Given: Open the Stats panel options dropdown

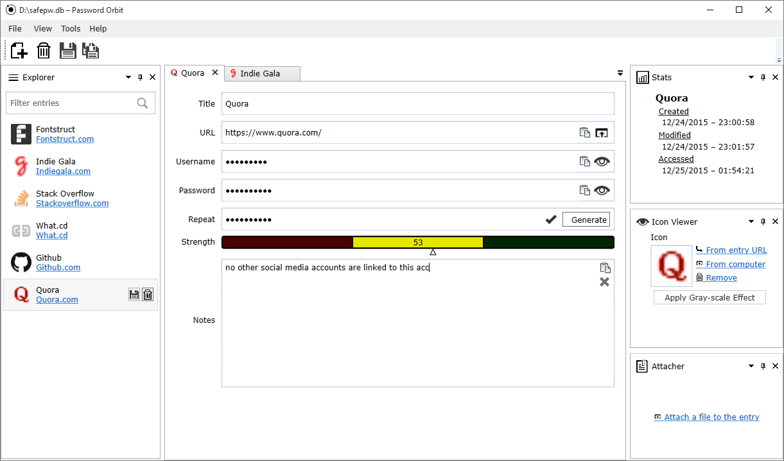Looking at the screenshot, I should pos(751,78).
